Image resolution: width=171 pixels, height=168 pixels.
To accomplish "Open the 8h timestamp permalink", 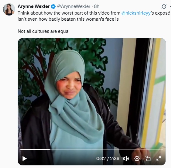I will [x=97, y=6].
